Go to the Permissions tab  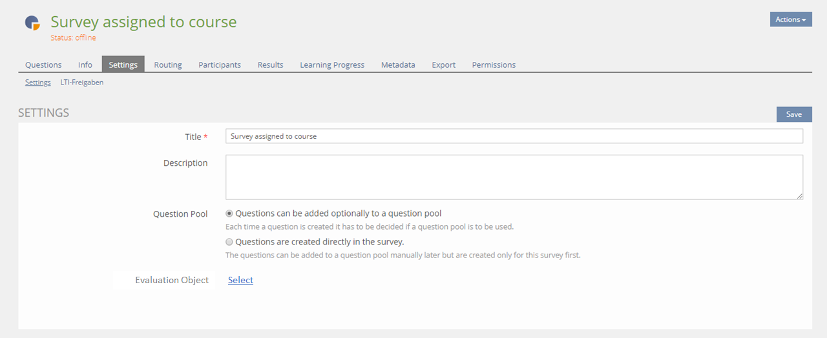point(494,65)
